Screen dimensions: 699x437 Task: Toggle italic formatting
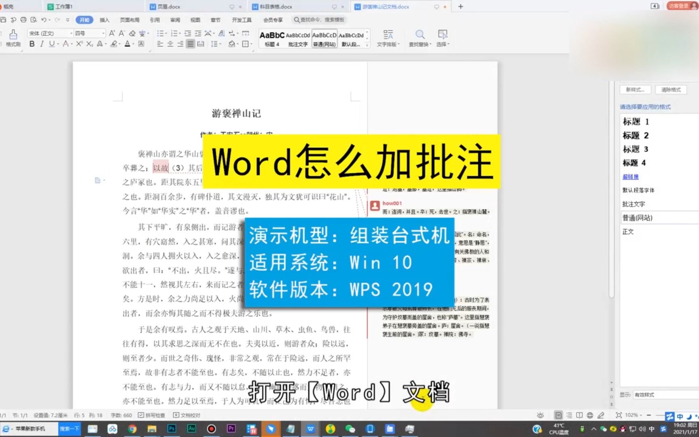42,44
